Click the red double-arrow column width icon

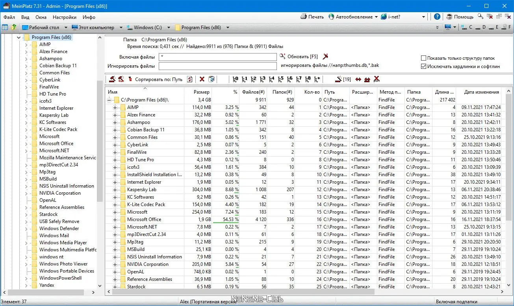(x=358, y=79)
